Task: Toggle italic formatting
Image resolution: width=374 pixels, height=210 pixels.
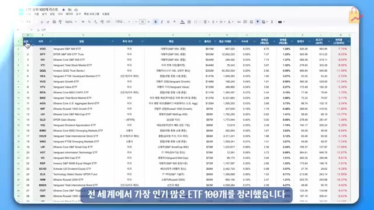Action: tap(162, 22)
